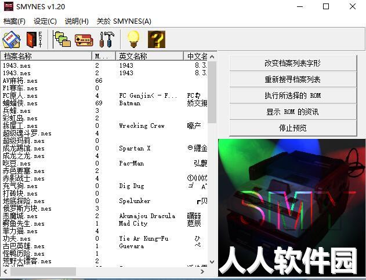Click the vertical scrollbar thumb of file list
This screenshot has height=280, width=366.
point(212,92)
